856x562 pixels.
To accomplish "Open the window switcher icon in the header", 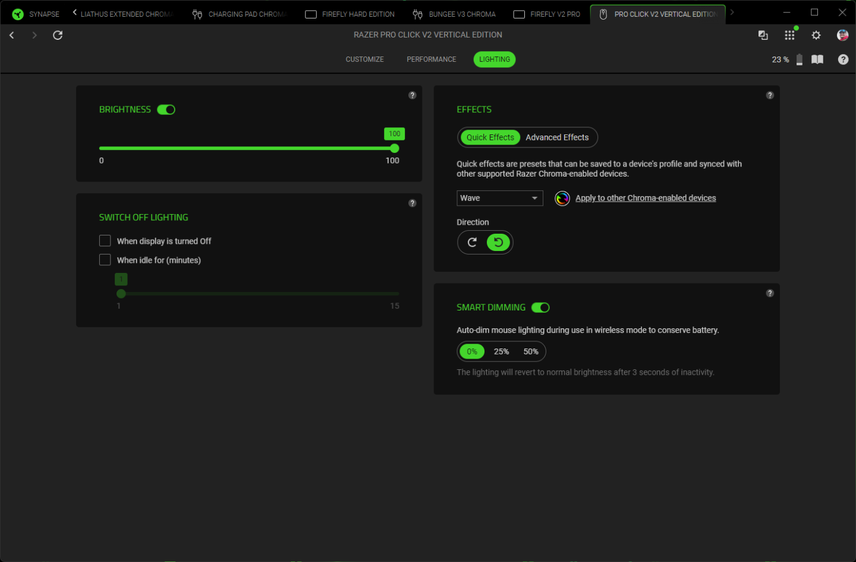I will point(763,35).
